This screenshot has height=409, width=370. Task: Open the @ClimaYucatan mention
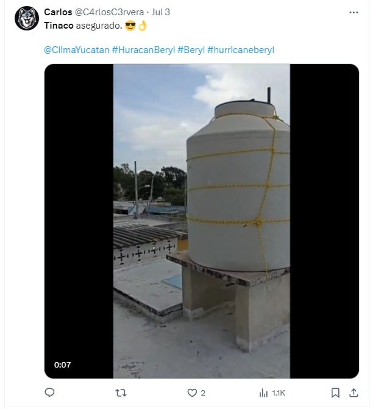(76, 49)
